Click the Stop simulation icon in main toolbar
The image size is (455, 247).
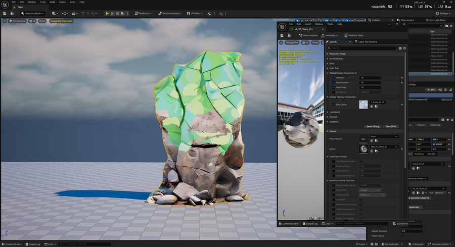coord(118,14)
